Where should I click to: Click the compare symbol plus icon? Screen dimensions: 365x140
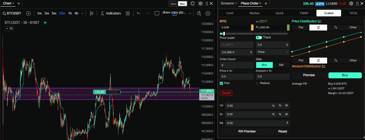coord(28,13)
